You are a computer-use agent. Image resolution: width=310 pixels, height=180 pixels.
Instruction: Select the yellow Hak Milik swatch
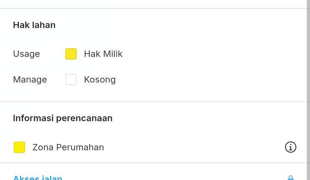[71, 54]
